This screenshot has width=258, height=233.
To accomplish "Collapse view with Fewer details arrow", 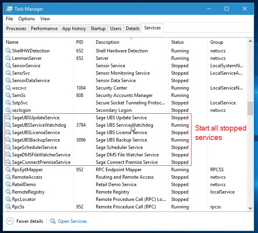I will [x=10, y=221].
